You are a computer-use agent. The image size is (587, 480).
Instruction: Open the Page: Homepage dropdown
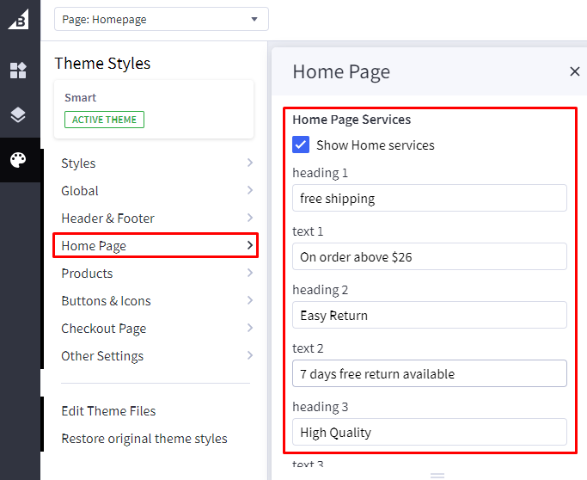(x=161, y=19)
